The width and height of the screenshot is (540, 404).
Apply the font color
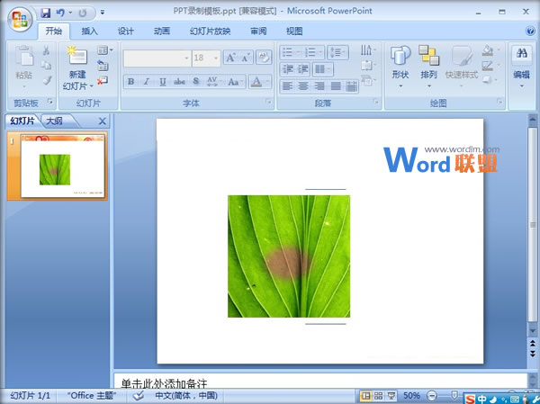coord(256,82)
